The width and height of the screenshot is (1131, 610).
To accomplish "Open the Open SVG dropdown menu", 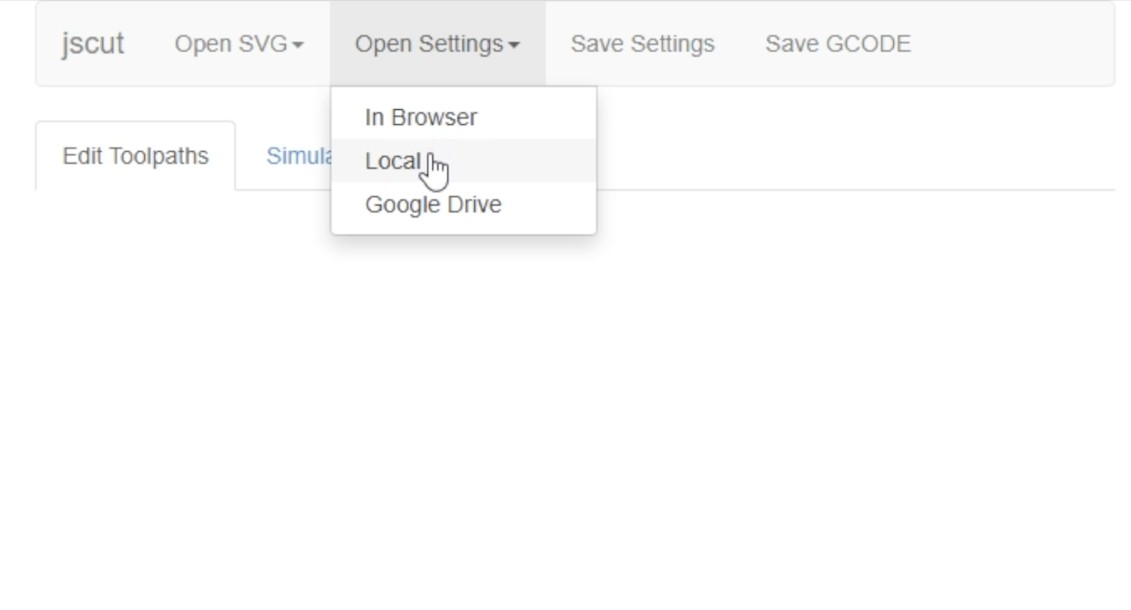I will click(239, 44).
